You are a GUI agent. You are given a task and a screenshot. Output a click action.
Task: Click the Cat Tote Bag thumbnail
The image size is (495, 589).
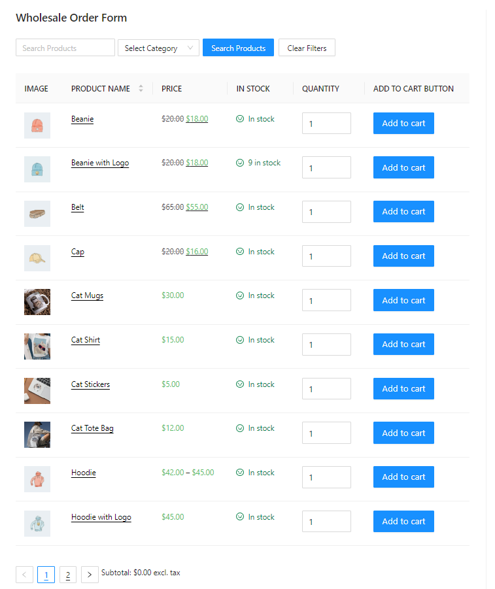37,435
